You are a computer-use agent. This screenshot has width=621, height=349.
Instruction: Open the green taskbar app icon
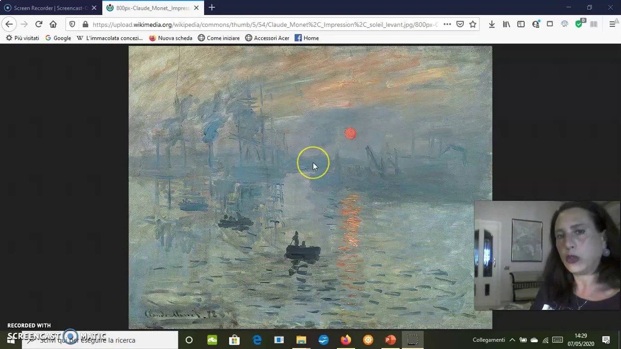(x=212, y=340)
